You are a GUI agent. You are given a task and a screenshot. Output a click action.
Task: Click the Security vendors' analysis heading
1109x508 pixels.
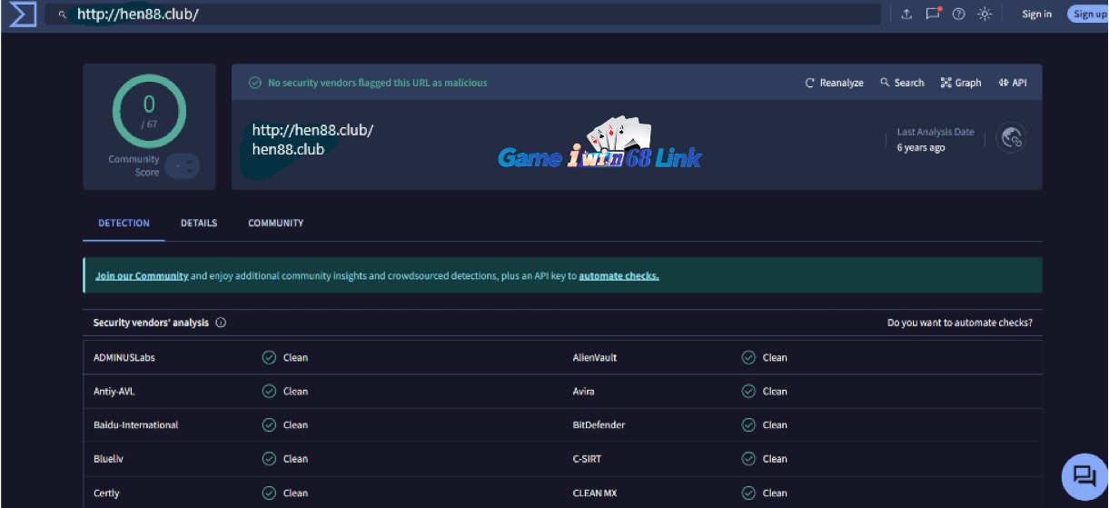pyautogui.click(x=151, y=323)
